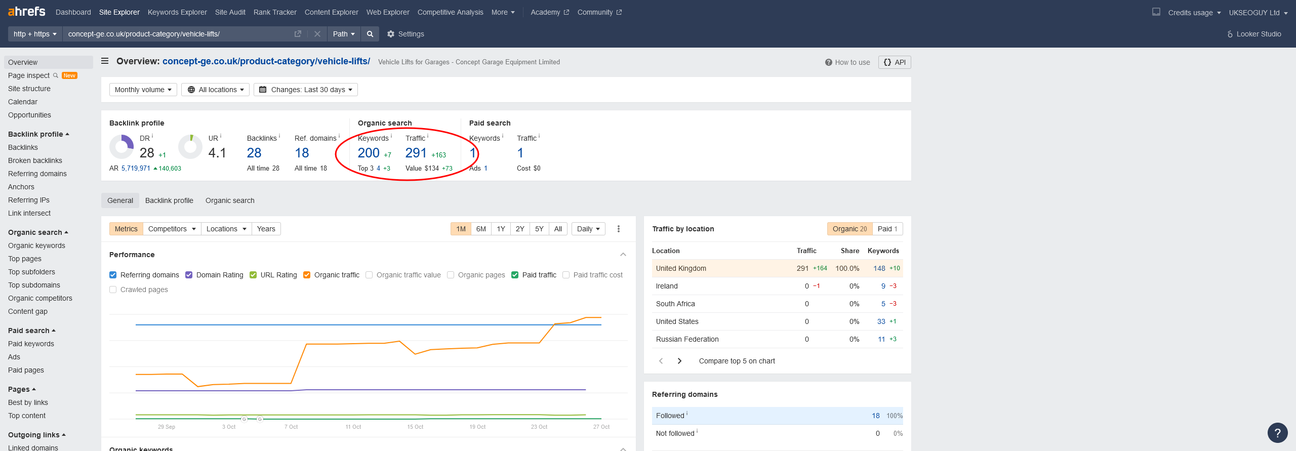The height and width of the screenshot is (451, 1296).
Task: Switch to the Backlink profile tab
Action: click(x=169, y=200)
